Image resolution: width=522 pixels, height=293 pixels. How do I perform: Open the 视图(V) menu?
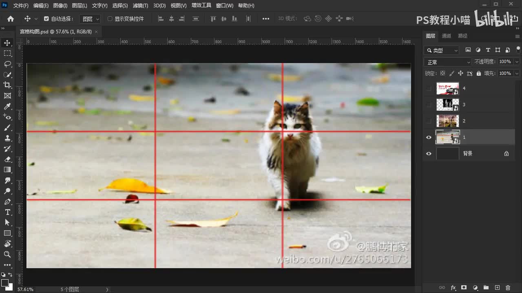pos(179,6)
